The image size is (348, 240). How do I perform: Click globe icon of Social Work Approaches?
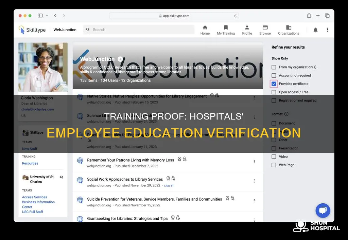click(x=80, y=180)
